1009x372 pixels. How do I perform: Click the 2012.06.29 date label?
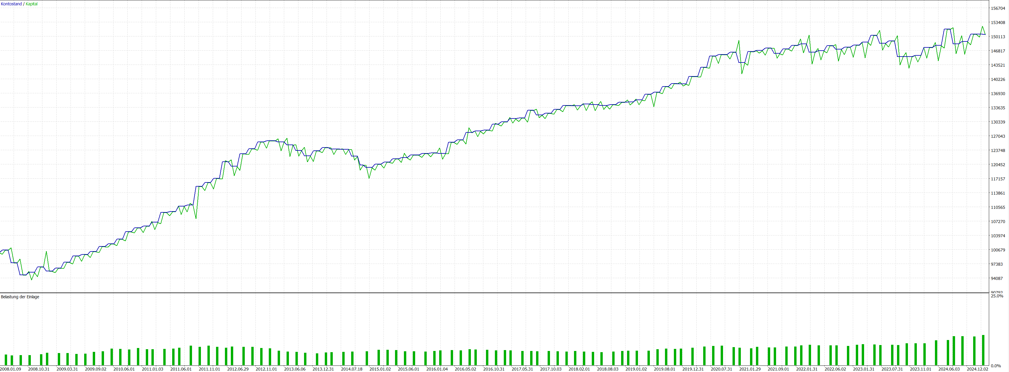click(x=238, y=369)
